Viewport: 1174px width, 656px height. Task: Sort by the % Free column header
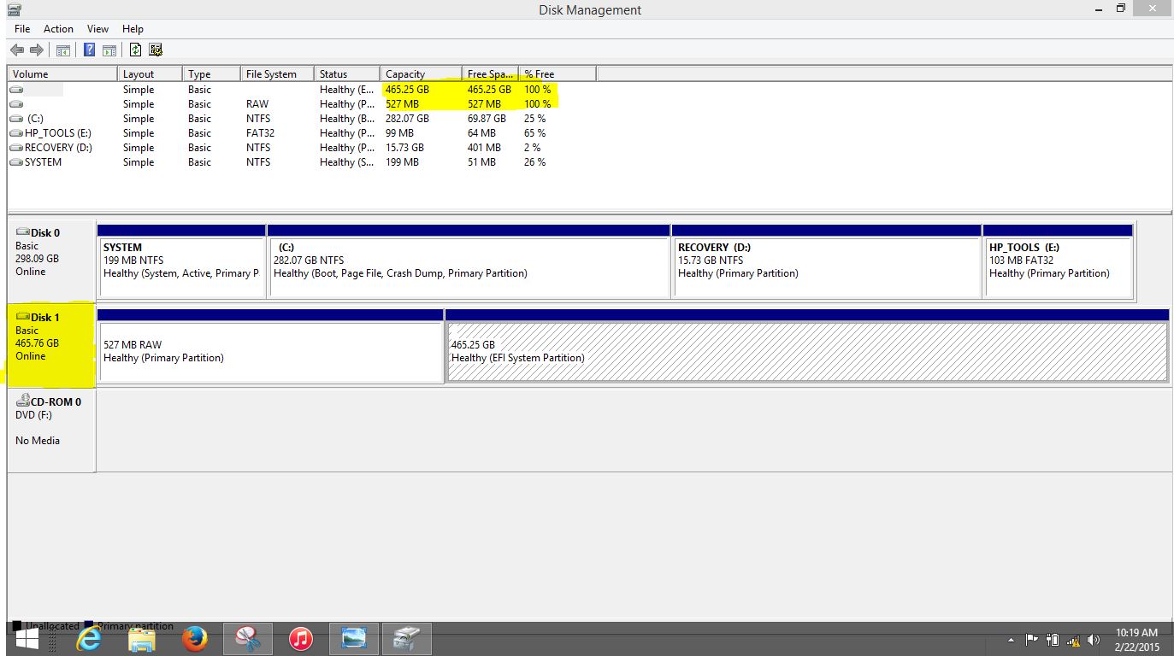(x=558, y=74)
